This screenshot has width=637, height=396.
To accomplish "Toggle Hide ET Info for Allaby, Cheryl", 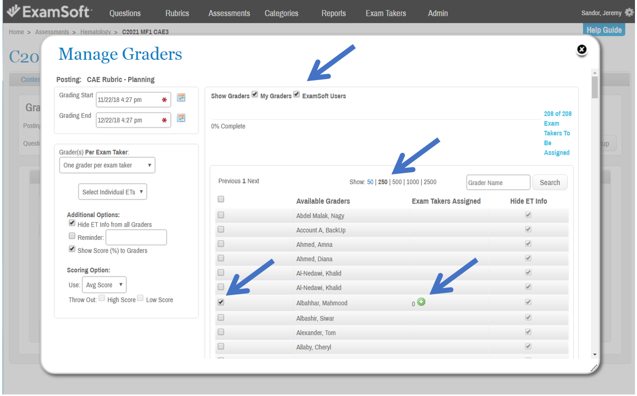I will pos(529,346).
